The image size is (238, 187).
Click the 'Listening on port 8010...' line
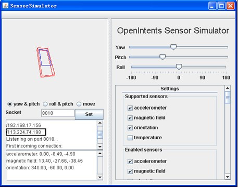32,139
